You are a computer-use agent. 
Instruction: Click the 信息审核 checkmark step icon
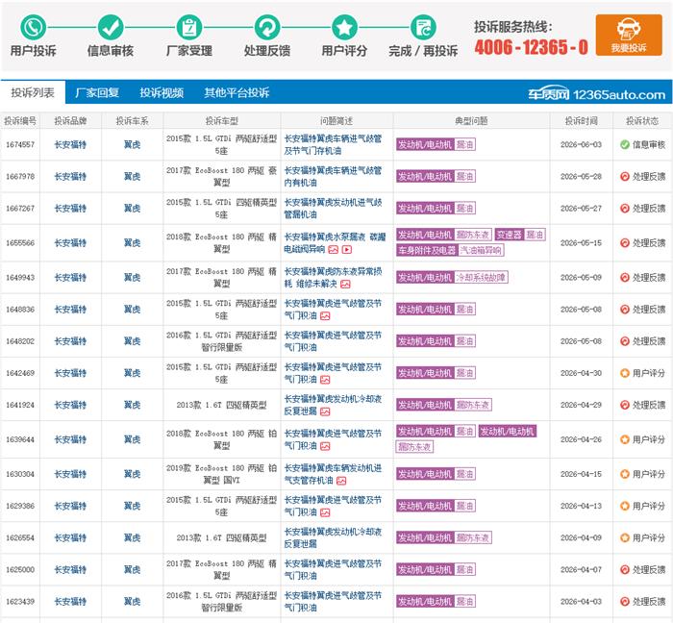111,28
